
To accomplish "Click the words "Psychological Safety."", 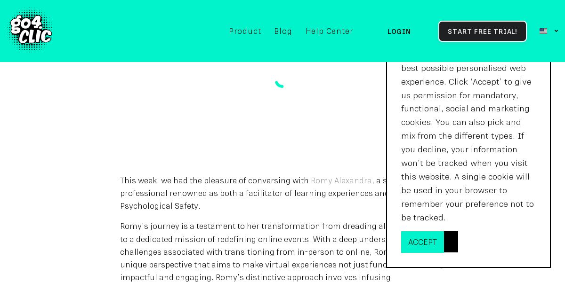I will 160,206.
